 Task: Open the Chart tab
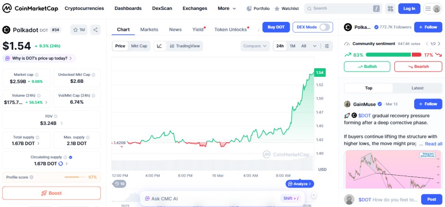tap(123, 29)
